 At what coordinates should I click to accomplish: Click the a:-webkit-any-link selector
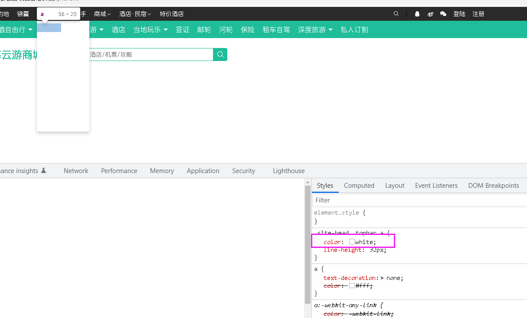point(347,305)
